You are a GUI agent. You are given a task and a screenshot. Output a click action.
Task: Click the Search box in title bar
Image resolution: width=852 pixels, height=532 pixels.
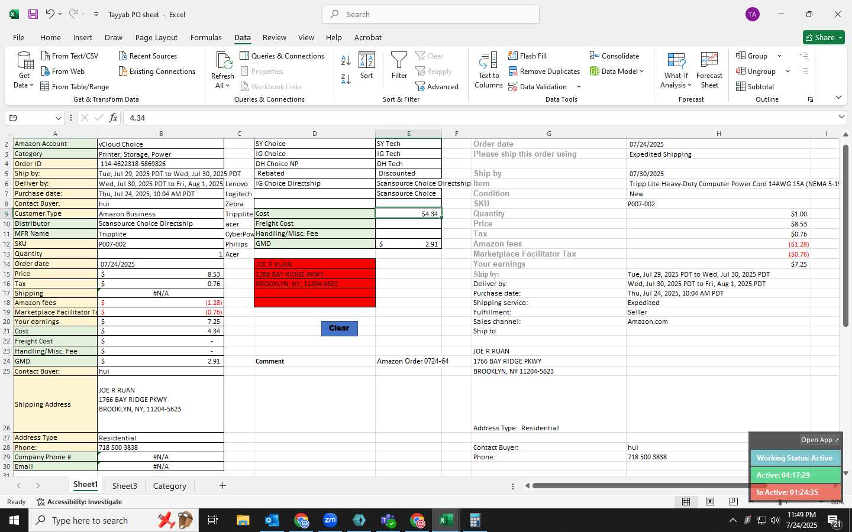[x=431, y=14]
